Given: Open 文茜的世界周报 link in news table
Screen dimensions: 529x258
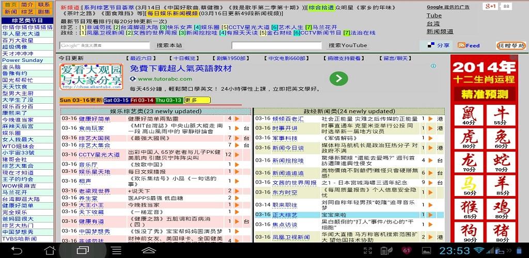Looking at the screenshot, I should click(x=294, y=183).
